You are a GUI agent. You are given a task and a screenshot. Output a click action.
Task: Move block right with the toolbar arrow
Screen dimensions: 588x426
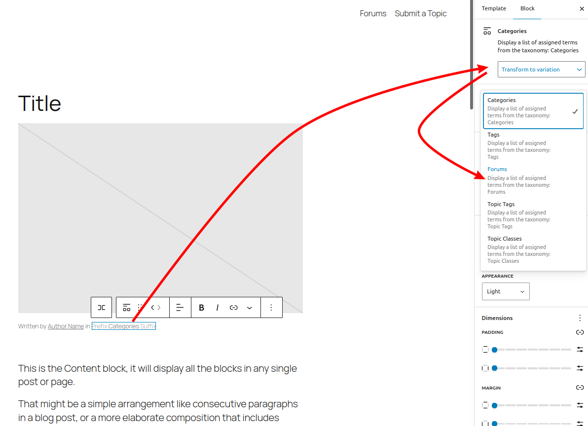(x=159, y=308)
